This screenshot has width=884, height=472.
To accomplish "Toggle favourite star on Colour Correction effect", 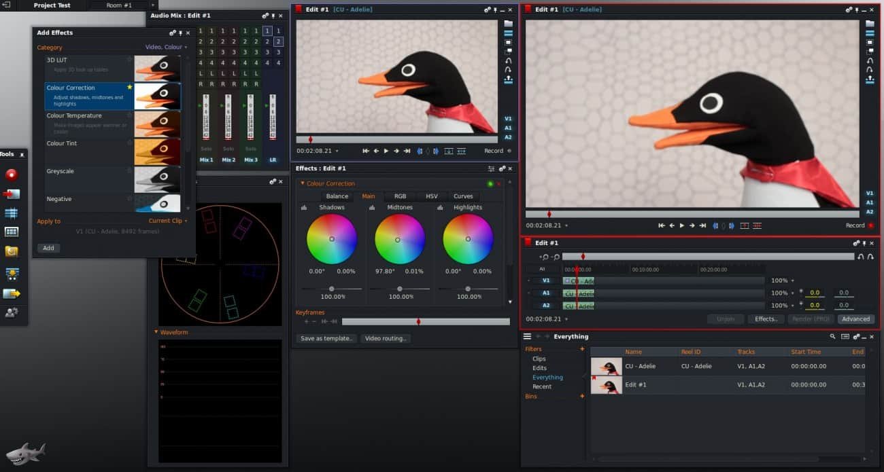I will [130, 88].
